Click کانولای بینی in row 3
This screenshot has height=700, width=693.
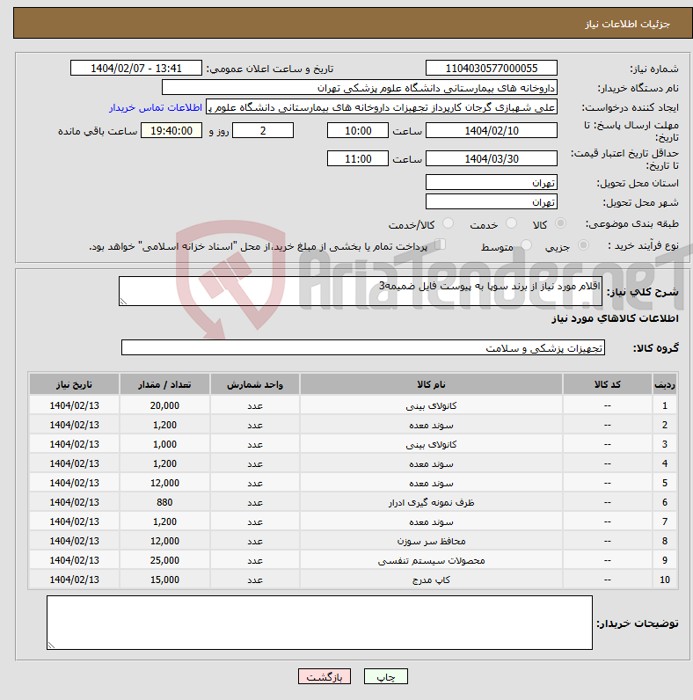coord(431,445)
